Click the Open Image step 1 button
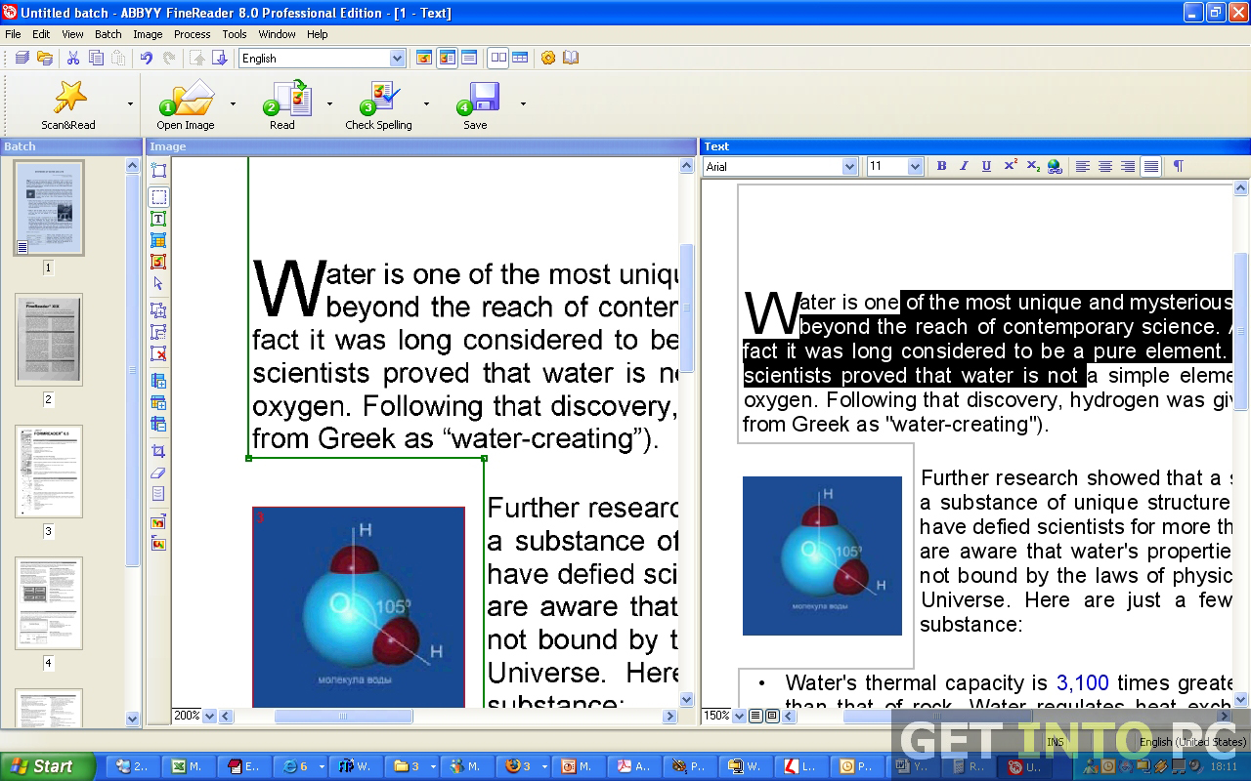1251x781 pixels. point(186,104)
